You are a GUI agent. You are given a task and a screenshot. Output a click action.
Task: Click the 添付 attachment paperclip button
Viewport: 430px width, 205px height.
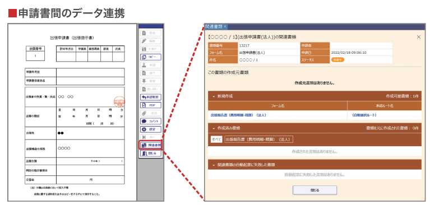coord(151,113)
